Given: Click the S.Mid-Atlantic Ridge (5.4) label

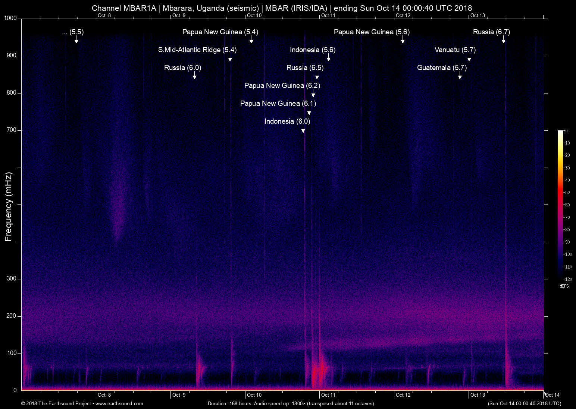Looking at the screenshot, I should coord(197,50).
